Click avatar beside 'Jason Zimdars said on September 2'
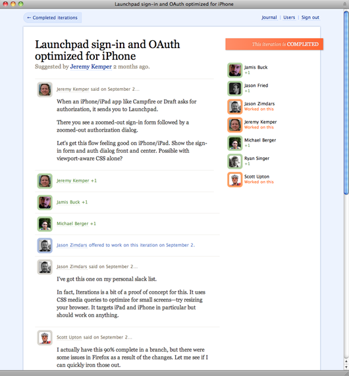The width and height of the screenshot is (349, 376). pyautogui.click(x=45, y=267)
